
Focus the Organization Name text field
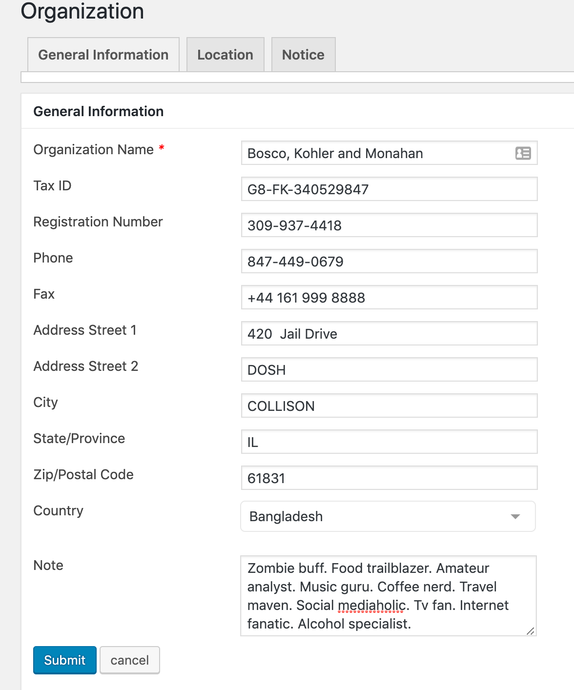point(376,153)
